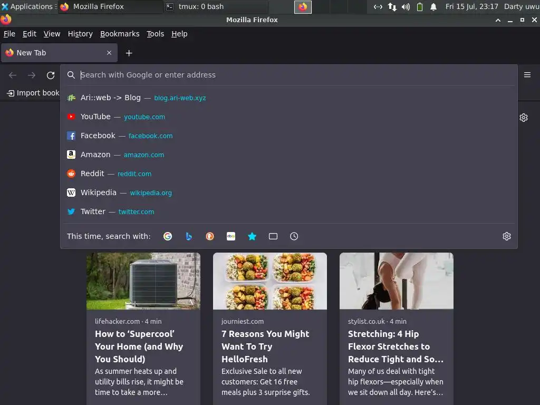540x405 pixels.
Task: Open Firefox hamburger application menu
Action: tap(527, 75)
